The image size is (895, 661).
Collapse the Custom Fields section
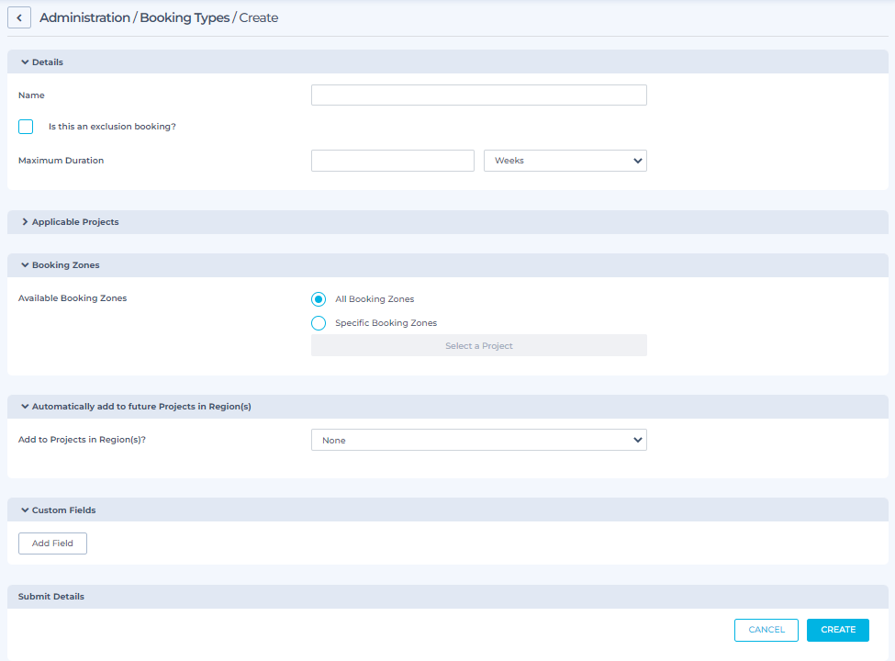click(25, 510)
